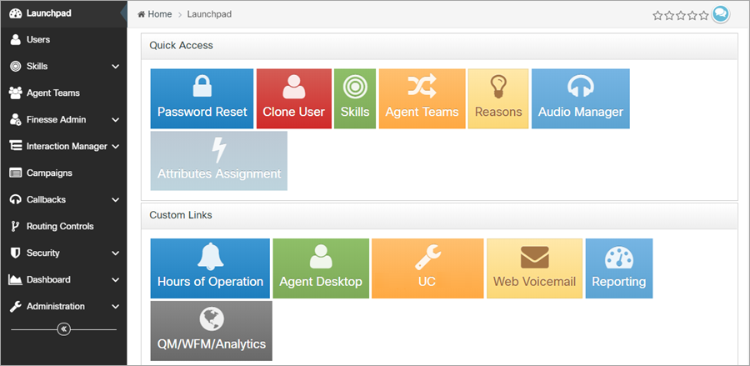
Task: Open the Password Reset lock tile
Action: coord(202,98)
